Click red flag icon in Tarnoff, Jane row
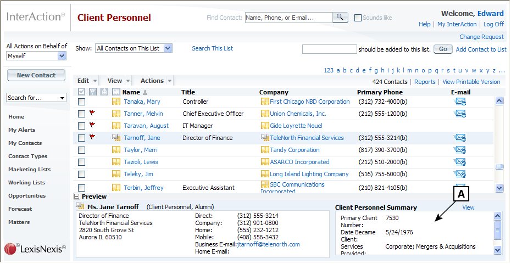511x264 pixels. click(x=92, y=137)
